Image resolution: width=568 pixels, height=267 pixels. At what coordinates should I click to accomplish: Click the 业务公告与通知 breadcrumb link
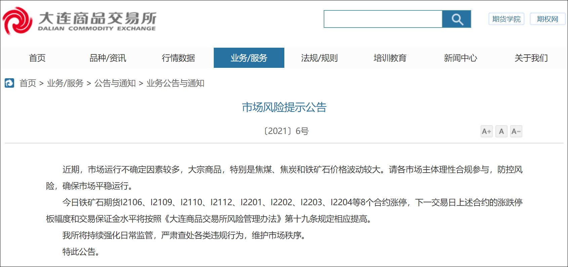point(175,83)
